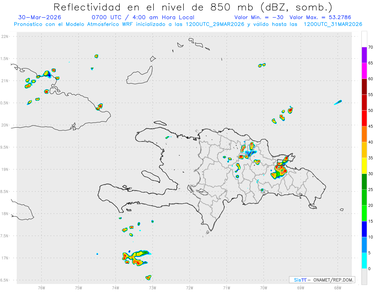Click the ONAMET/REP.DOM. credit box
This screenshot has width=379, height=292.
(322, 280)
